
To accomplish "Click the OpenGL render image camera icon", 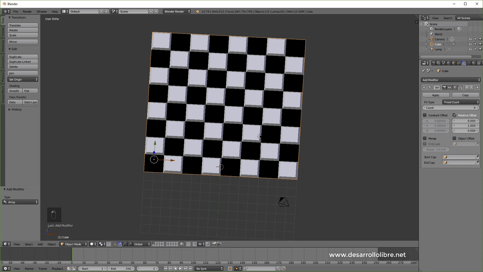I will click(x=214, y=244).
